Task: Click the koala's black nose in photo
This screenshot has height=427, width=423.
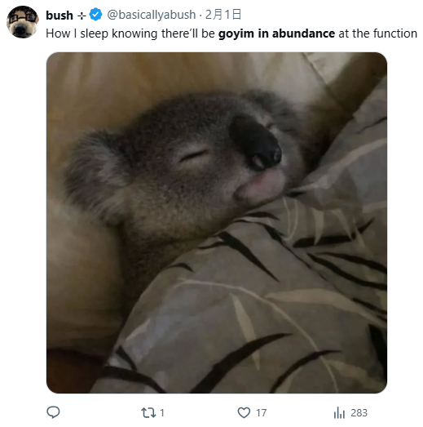Action: [256, 143]
